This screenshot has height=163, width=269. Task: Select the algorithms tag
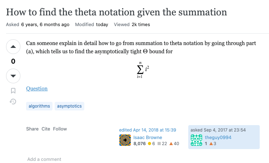39,106
